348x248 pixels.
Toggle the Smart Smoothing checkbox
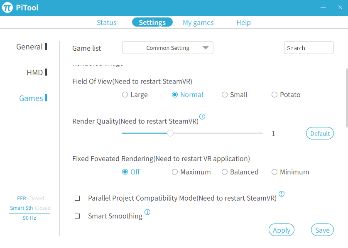[x=77, y=216]
